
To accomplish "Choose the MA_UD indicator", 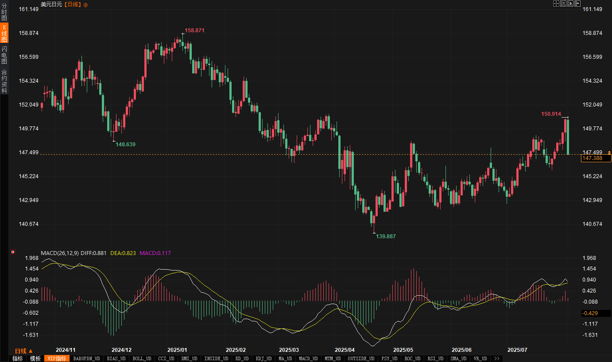I will pos(287,358).
